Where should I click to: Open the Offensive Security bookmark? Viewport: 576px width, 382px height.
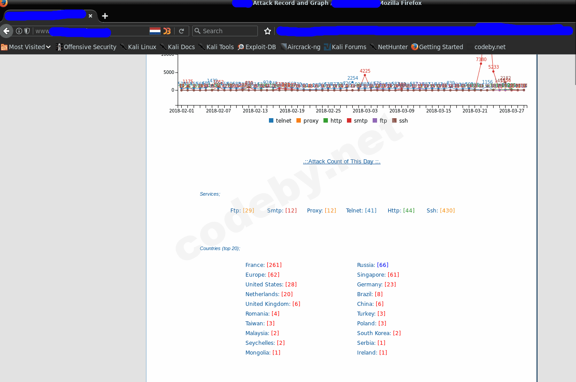(x=86, y=47)
